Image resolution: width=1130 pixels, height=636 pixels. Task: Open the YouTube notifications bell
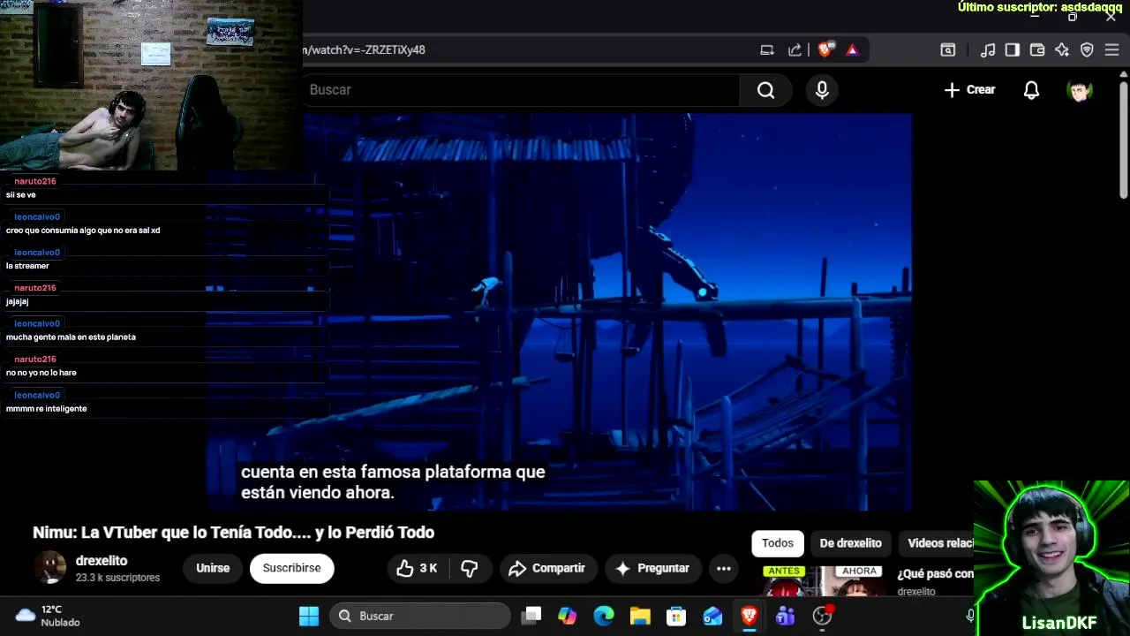tap(1031, 90)
